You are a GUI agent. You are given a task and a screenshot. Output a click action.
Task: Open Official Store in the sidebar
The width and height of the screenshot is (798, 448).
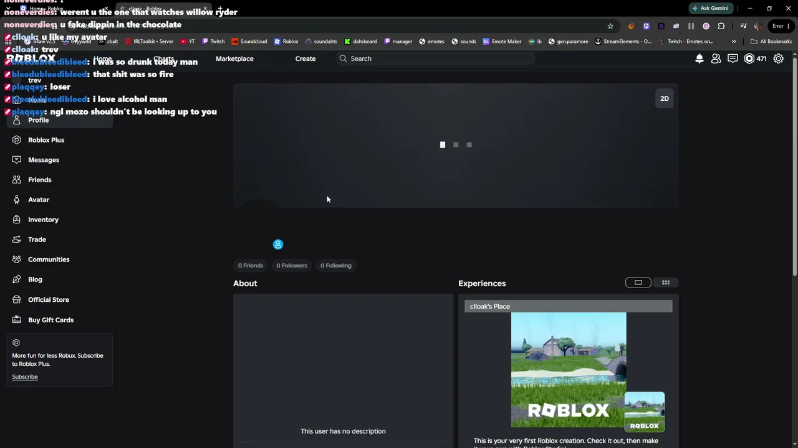tap(49, 300)
